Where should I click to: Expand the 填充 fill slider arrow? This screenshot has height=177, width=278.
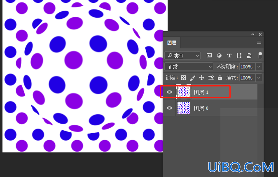259,78
